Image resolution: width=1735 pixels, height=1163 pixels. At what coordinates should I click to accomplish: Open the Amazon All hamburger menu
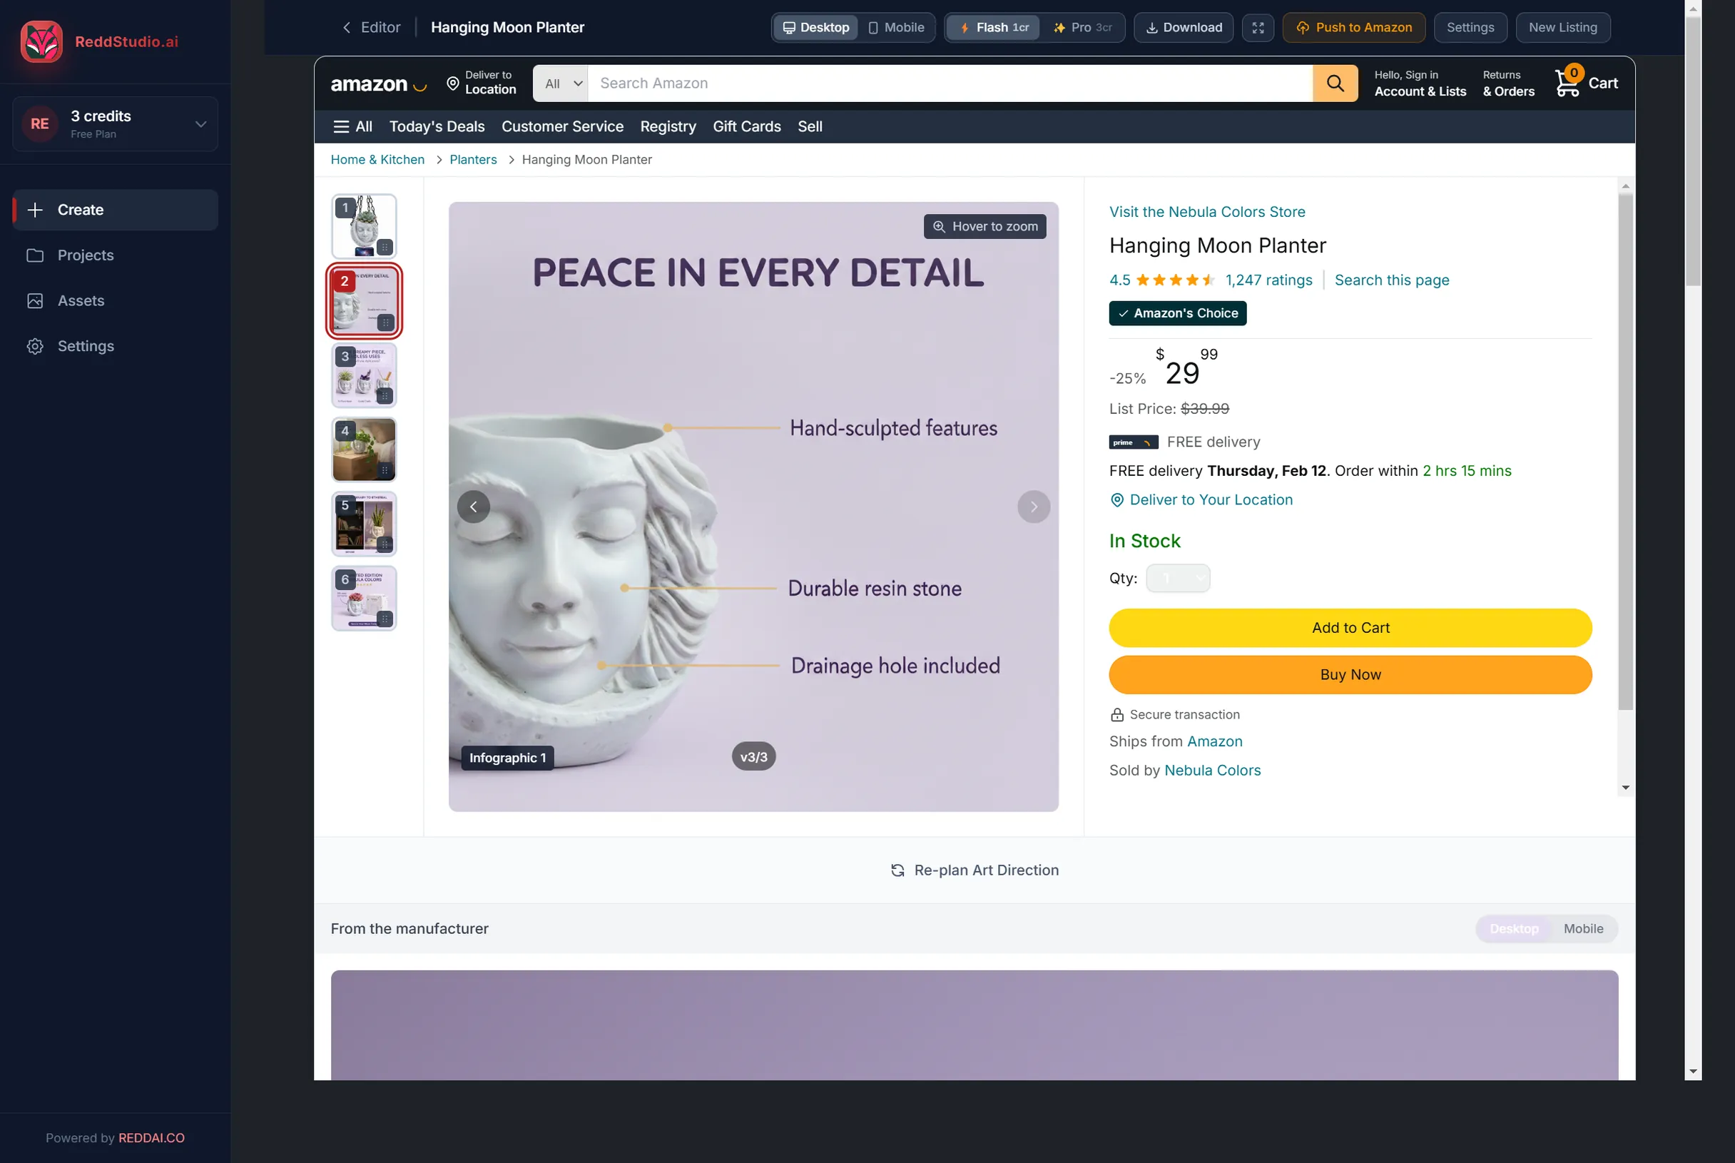352,127
